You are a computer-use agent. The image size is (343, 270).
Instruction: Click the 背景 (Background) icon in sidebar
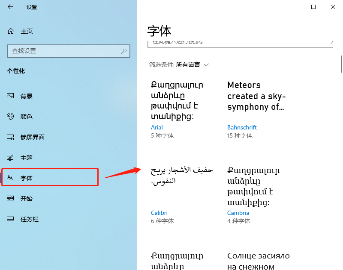pos(10,96)
